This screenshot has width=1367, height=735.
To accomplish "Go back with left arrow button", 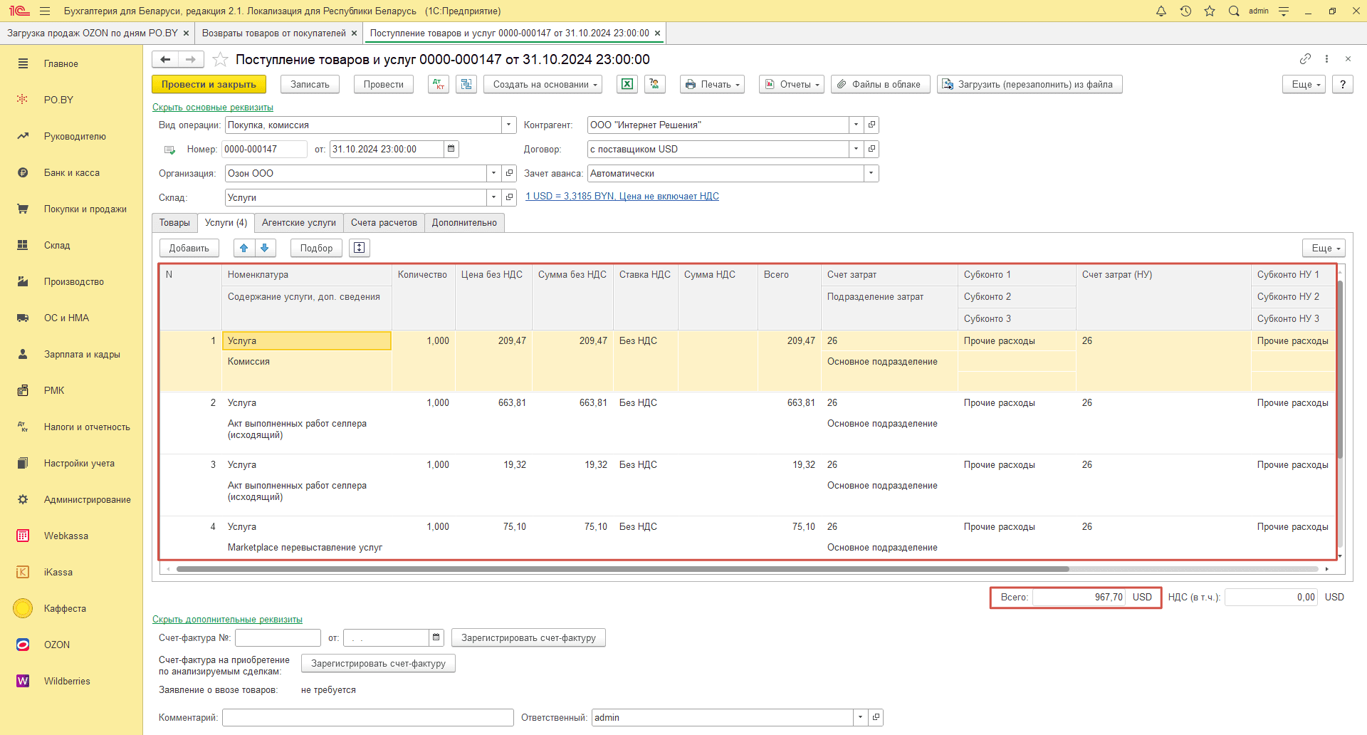I will point(165,59).
